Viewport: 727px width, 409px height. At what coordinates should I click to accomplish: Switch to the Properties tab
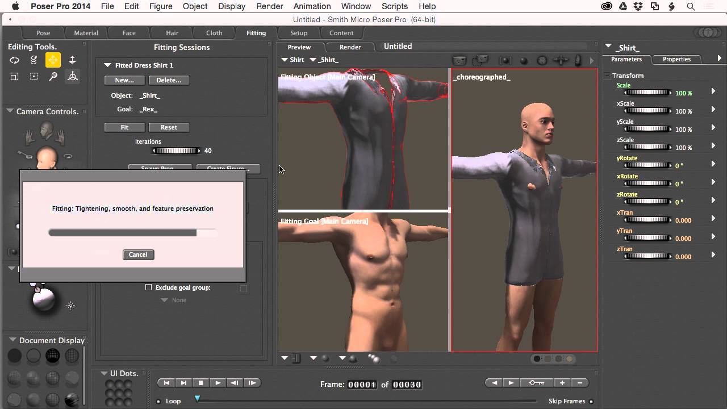(676, 59)
